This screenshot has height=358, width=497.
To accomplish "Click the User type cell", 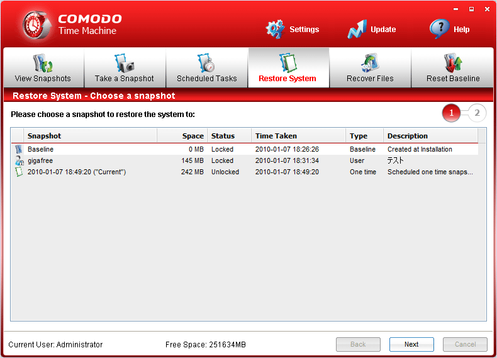I will (x=357, y=160).
